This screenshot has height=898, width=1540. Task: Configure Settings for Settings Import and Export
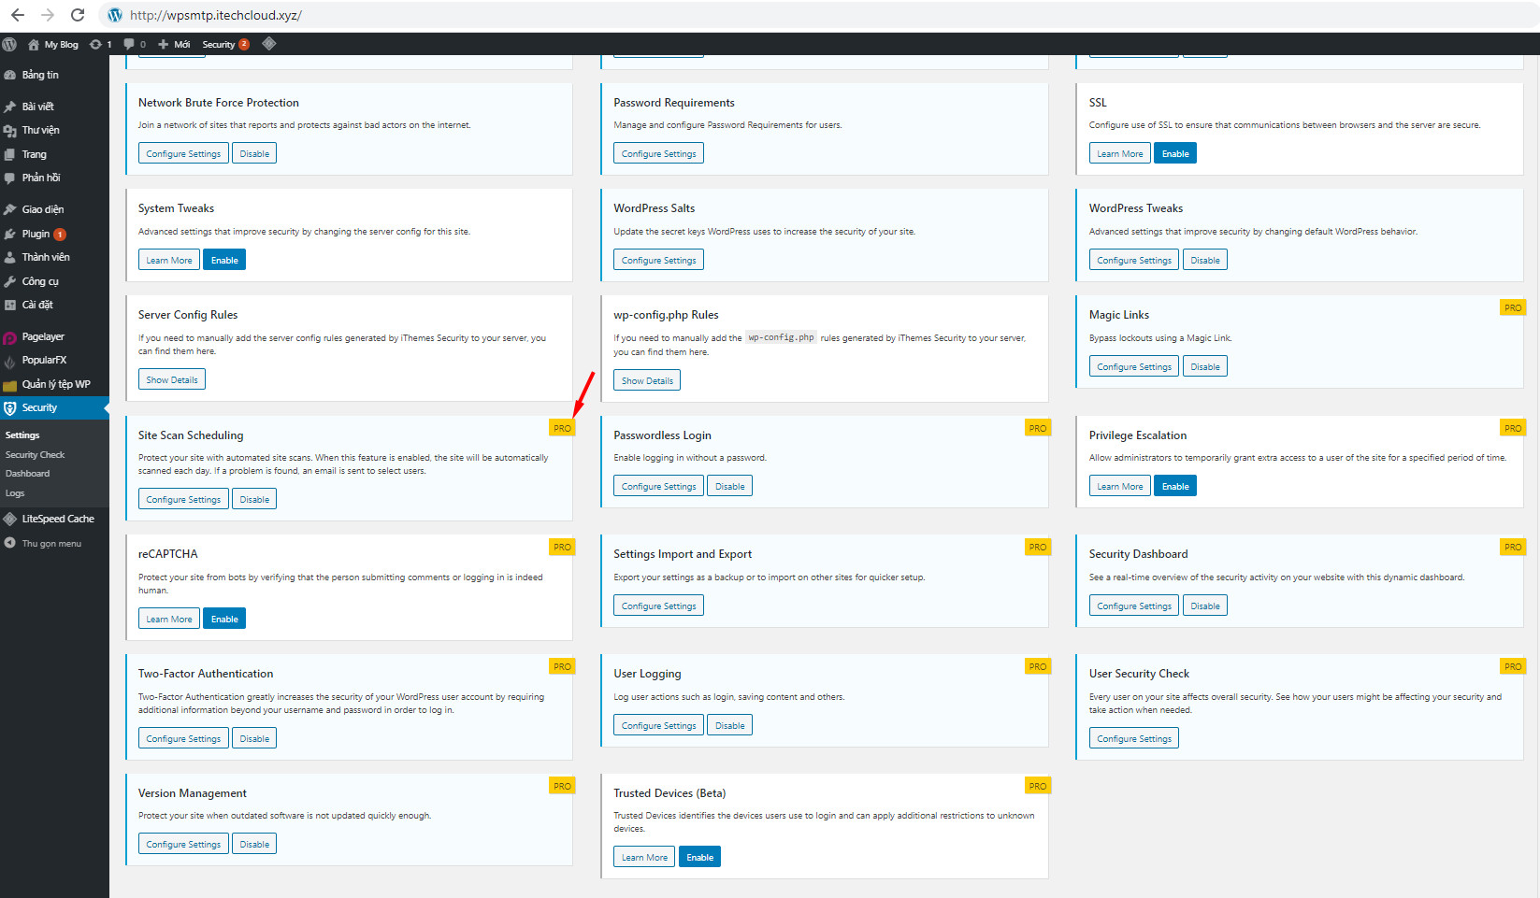point(658,606)
